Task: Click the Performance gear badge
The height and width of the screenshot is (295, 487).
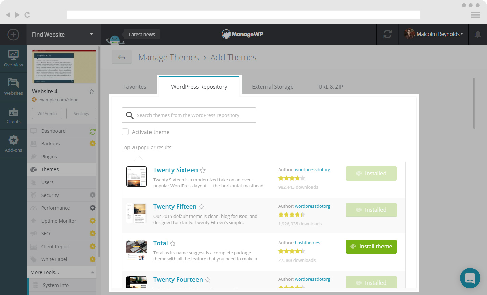Action: (93, 208)
